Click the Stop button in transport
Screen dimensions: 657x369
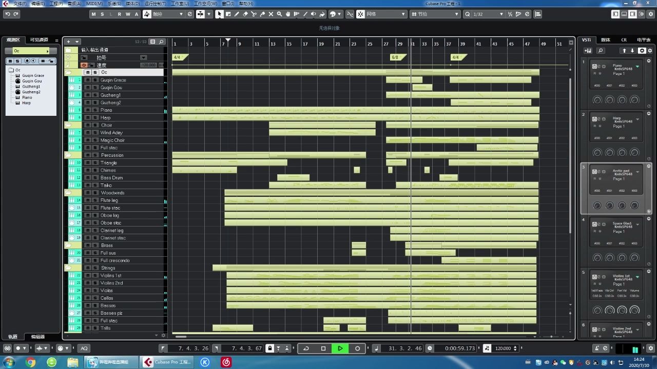(323, 348)
